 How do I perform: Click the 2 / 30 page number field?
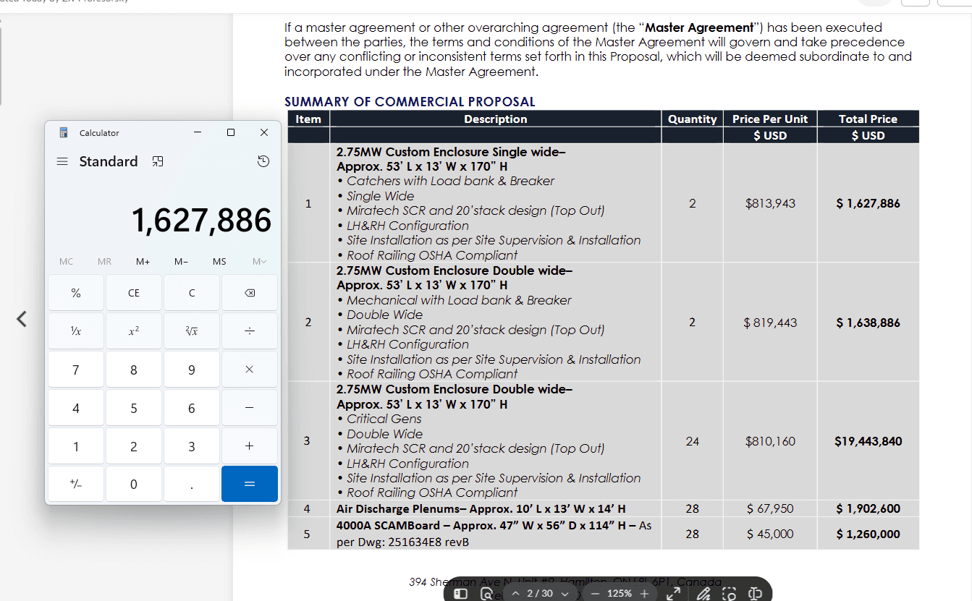[x=540, y=594]
